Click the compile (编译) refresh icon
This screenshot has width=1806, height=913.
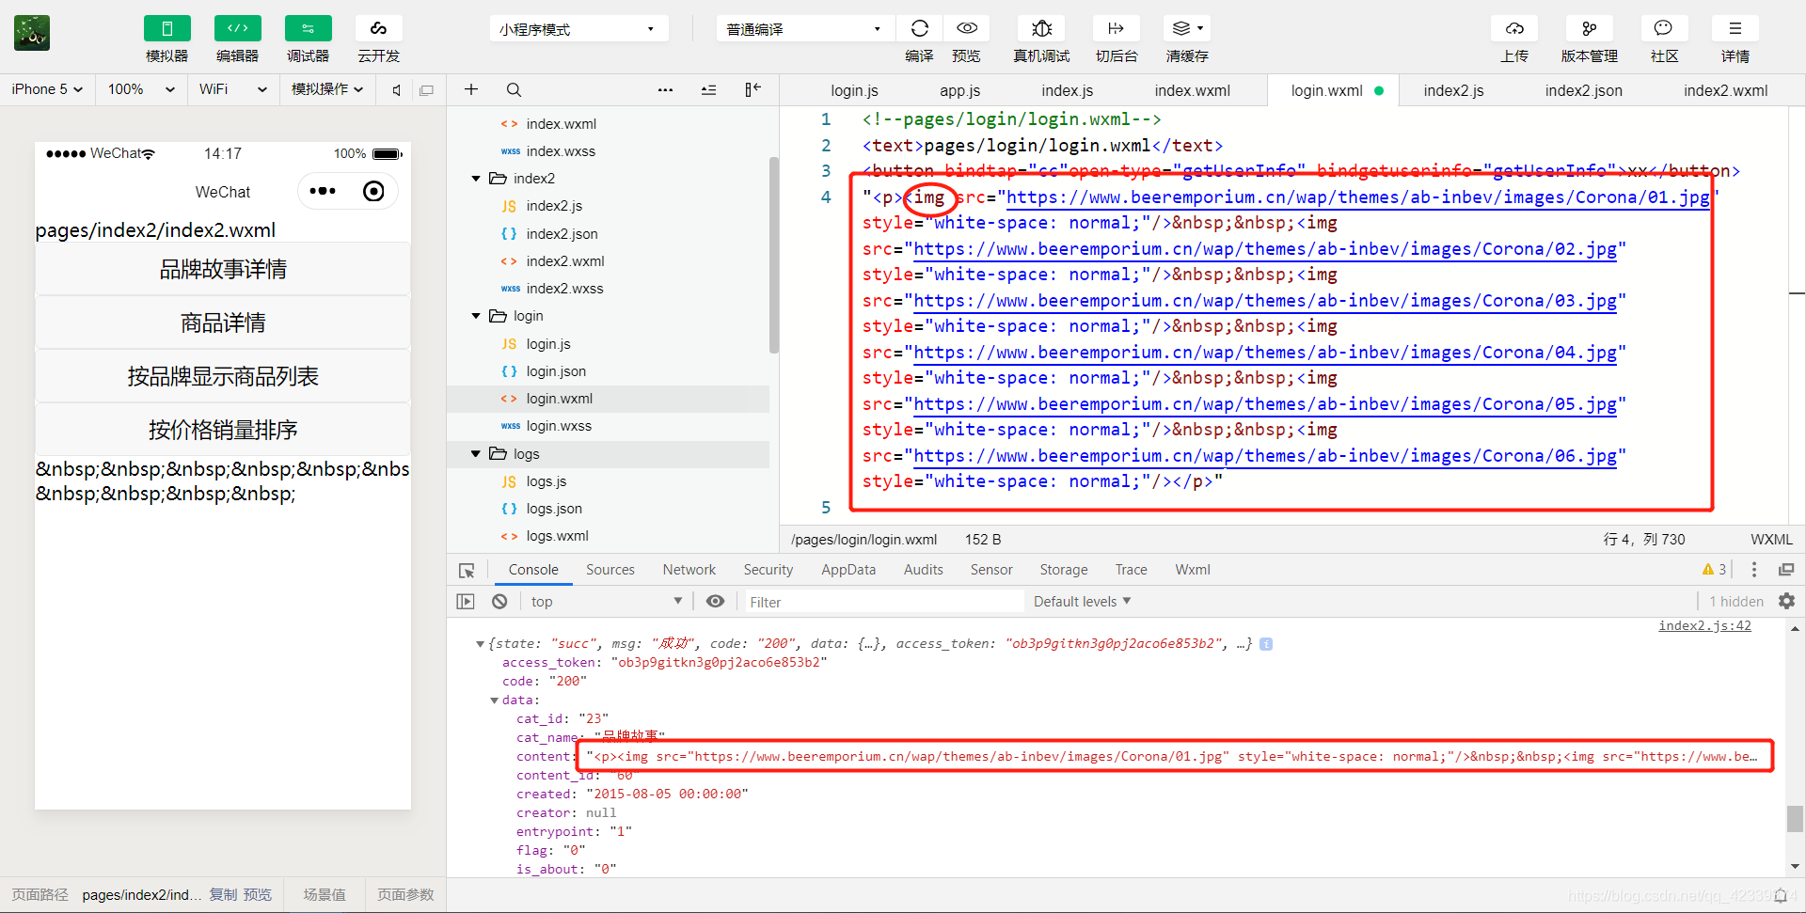(919, 28)
